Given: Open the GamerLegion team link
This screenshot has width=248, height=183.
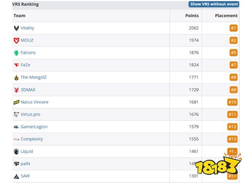Looking at the screenshot, I should pos(34,127).
